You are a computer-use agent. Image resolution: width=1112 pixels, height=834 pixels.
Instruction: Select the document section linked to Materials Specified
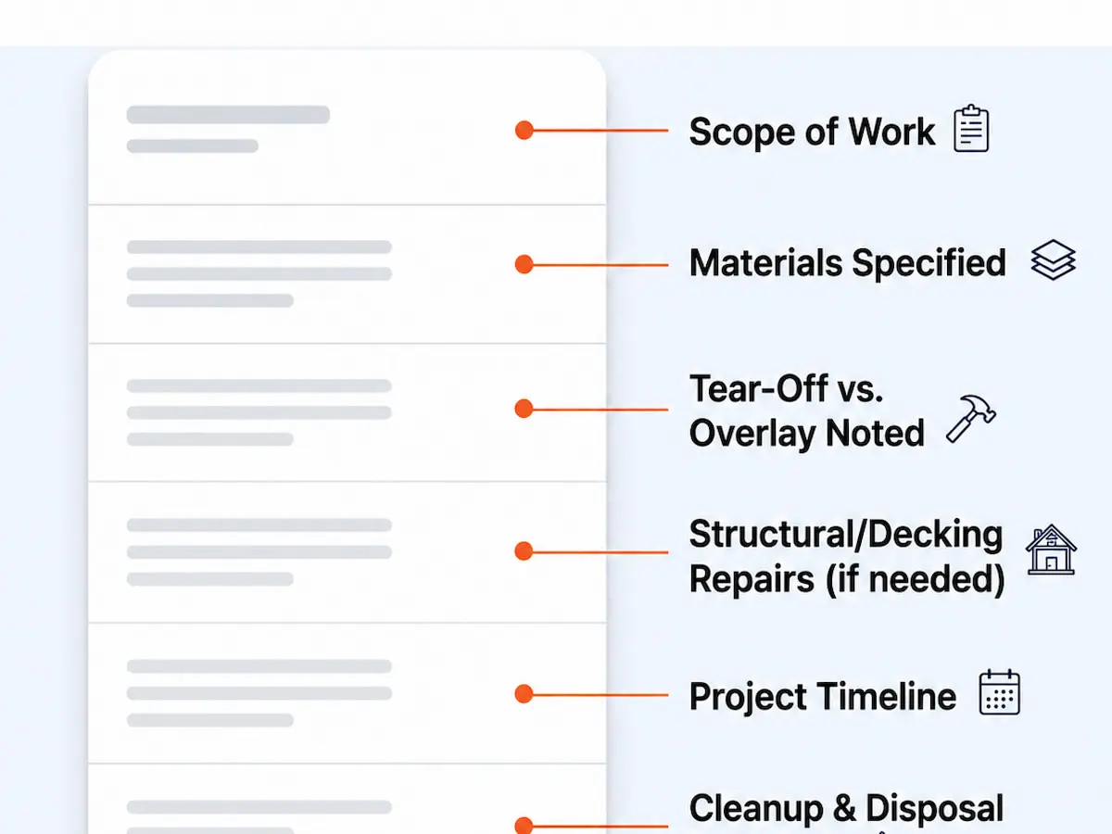tap(347, 274)
